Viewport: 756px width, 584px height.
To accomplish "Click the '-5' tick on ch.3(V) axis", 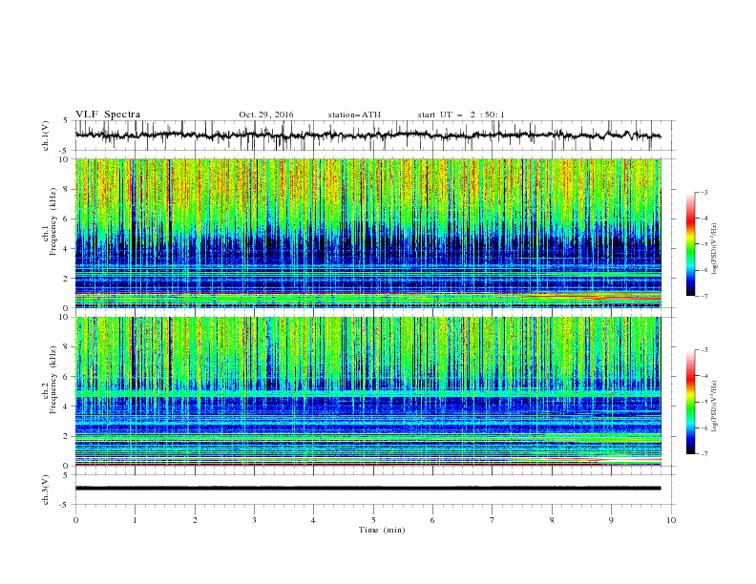I will (64, 505).
